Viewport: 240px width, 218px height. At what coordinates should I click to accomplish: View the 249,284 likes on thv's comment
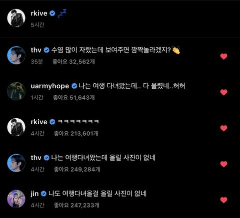77,169
